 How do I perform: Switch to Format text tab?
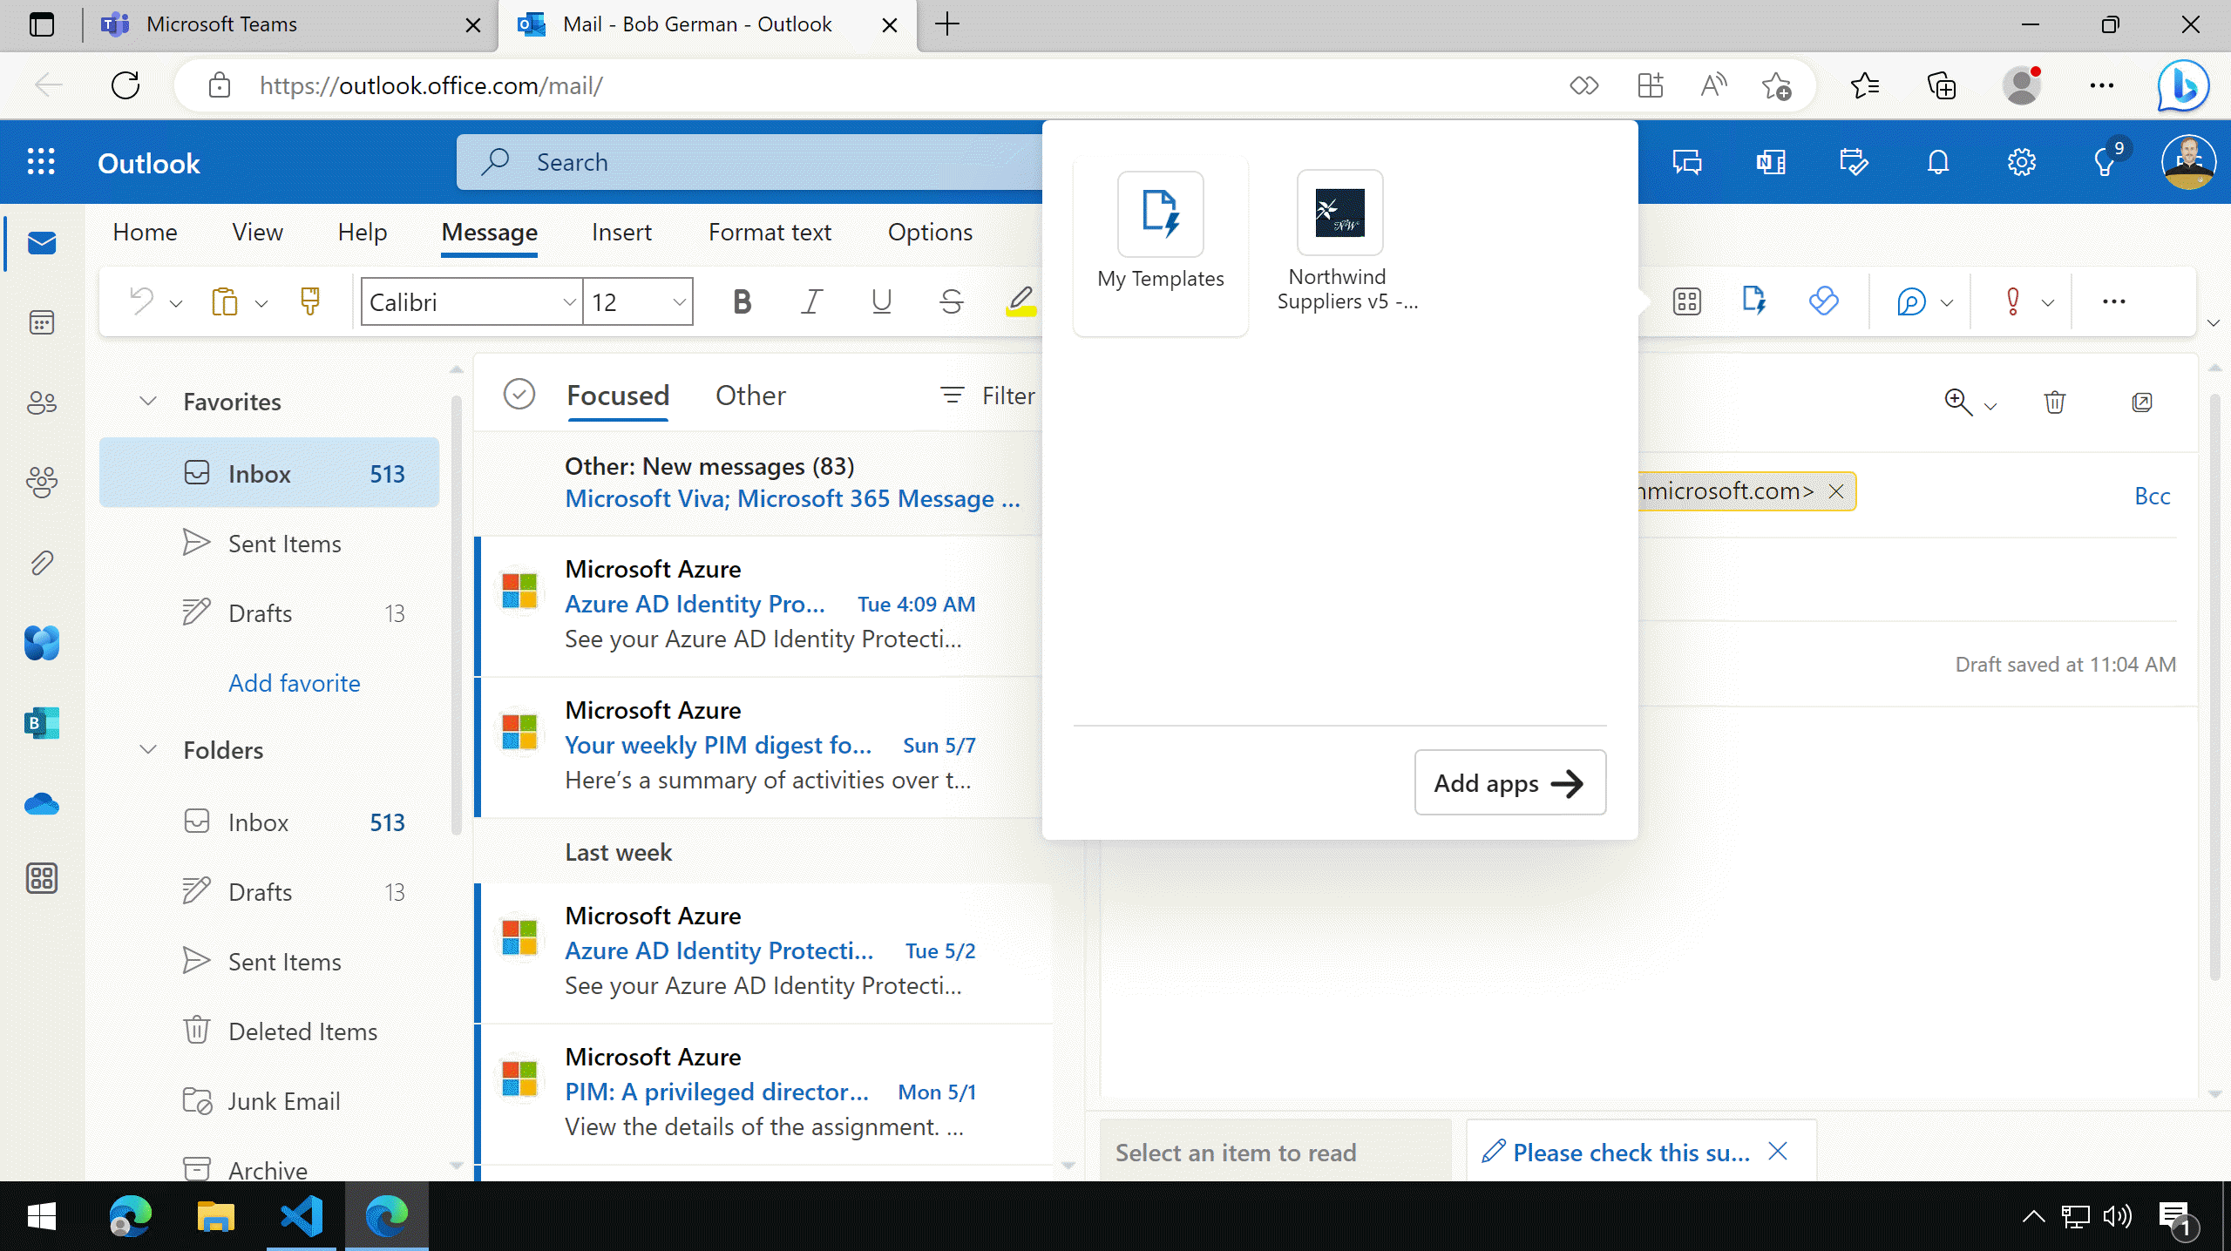click(770, 232)
